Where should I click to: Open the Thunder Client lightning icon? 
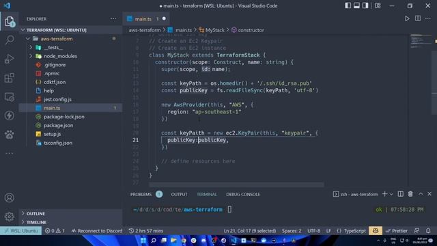pyautogui.click(x=9, y=115)
